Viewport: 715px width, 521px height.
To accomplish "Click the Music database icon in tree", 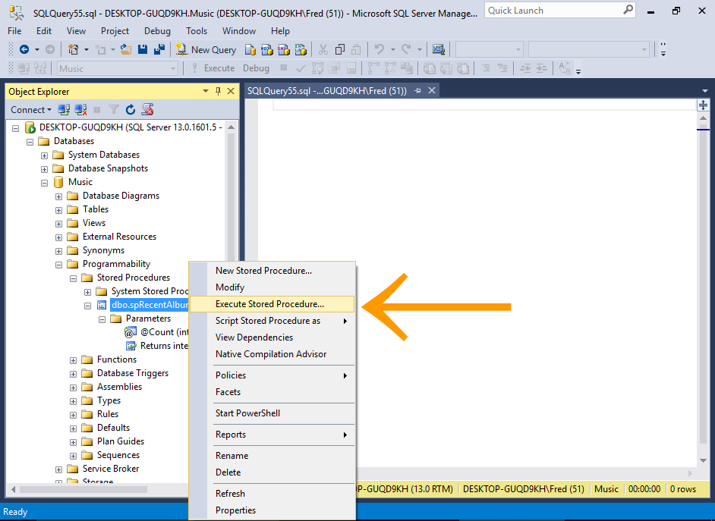I will 58,182.
